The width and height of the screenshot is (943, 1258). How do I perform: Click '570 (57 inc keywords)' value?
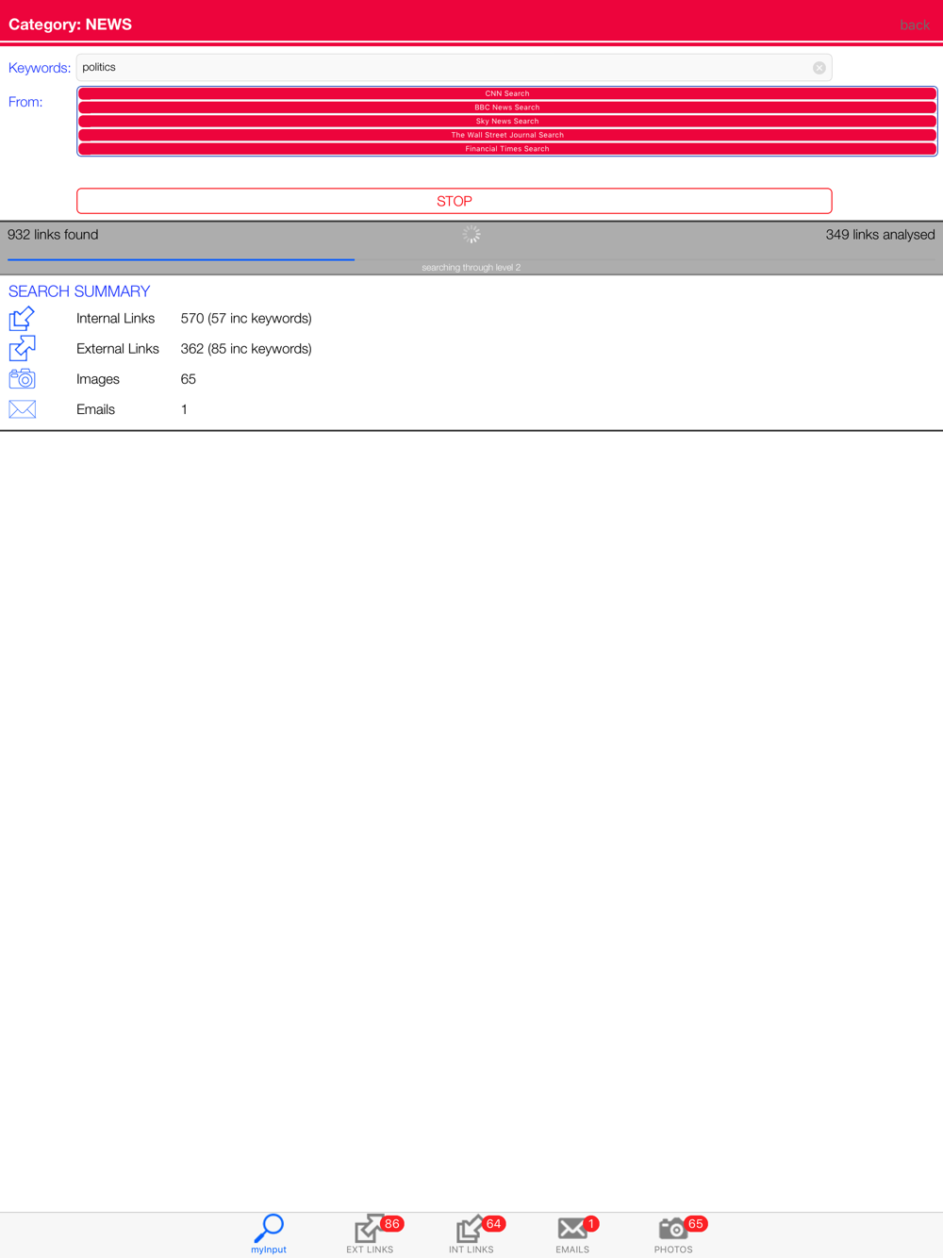point(246,319)
